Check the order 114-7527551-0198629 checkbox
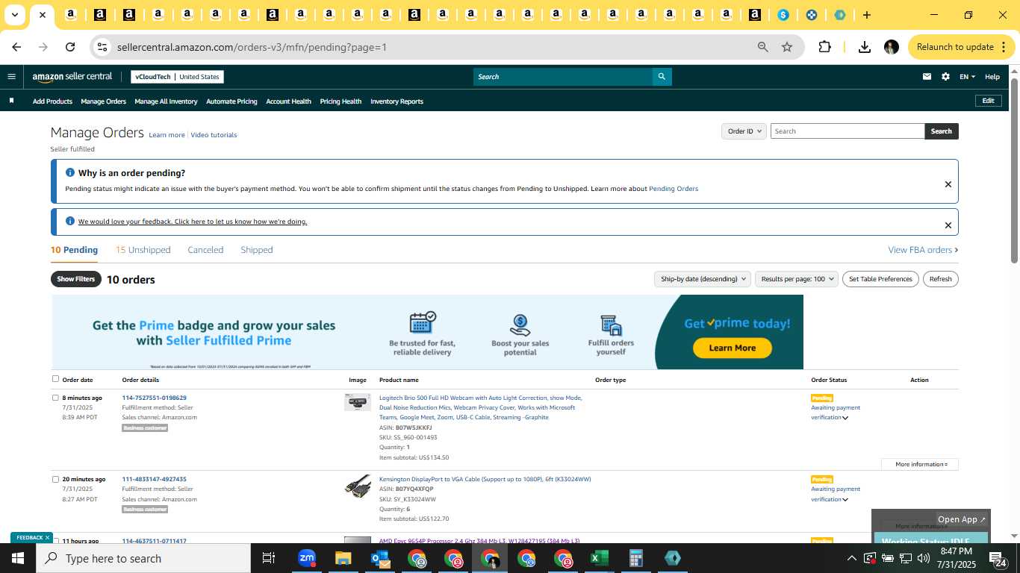 pos(55,398)
